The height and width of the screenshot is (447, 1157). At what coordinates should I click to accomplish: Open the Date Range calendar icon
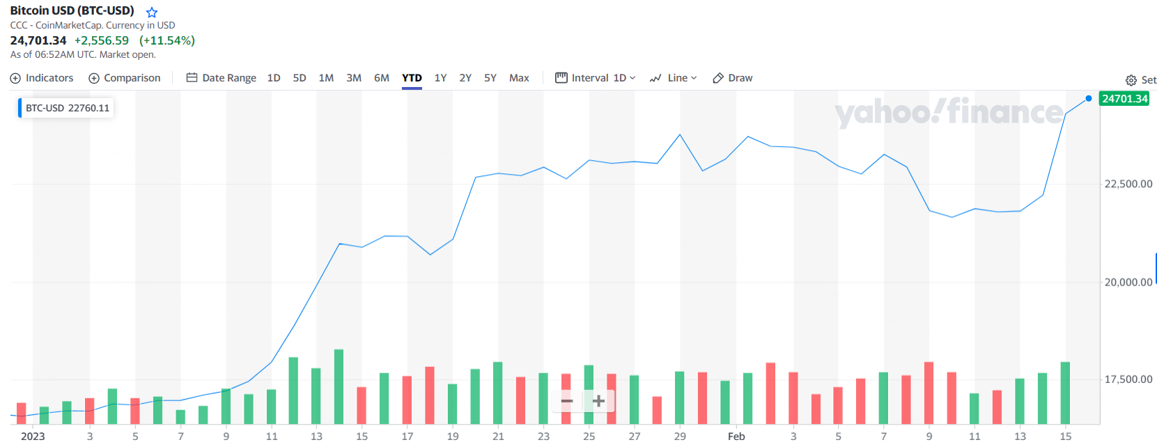pyautogui.click(x=192, y=78)
